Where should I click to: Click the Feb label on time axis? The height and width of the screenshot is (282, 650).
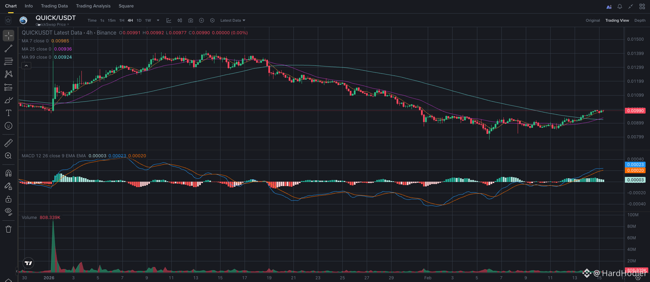(x=428, y=278)
